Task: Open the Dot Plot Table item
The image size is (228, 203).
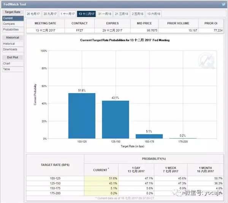Action: point(13,69)
